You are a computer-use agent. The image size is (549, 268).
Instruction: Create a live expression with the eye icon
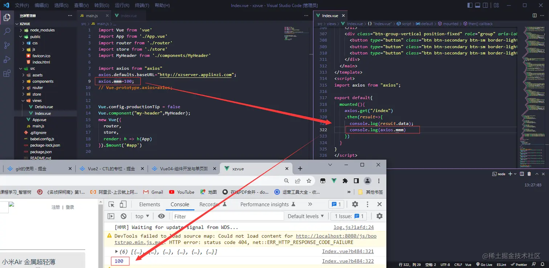[x=162, y=216]
